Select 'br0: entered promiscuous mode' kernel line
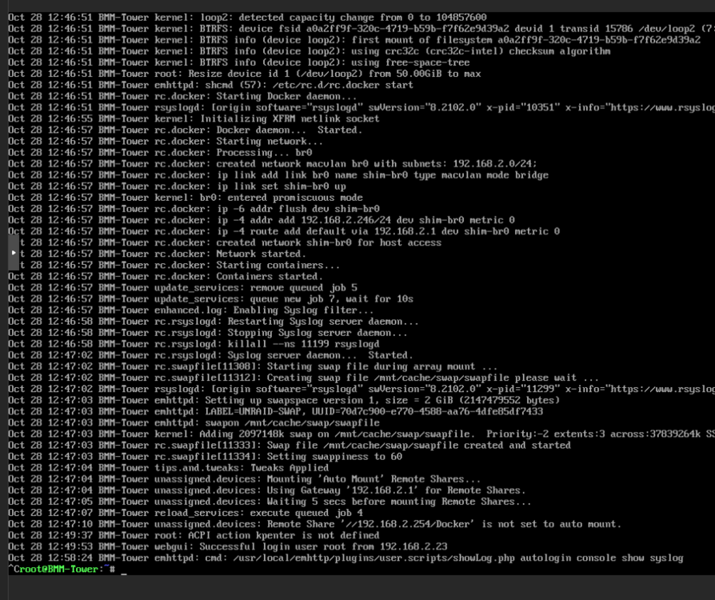 [x=185, y=198]
